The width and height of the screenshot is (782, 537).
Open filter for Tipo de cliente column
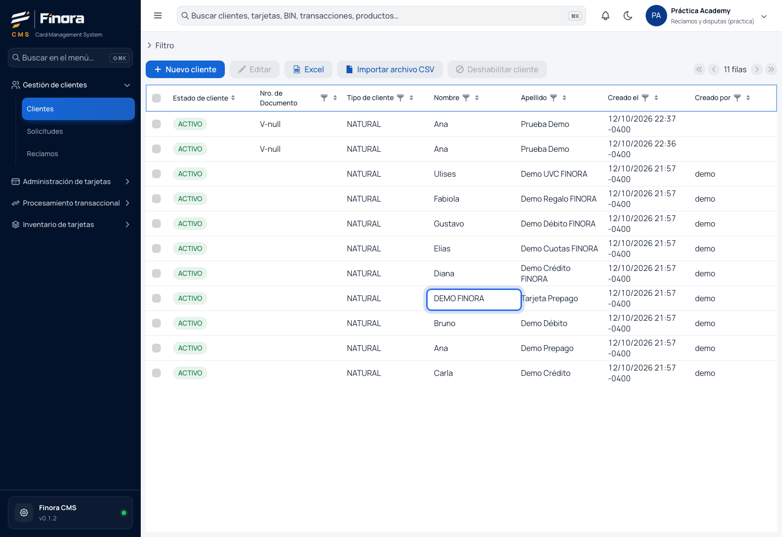click(x=400, y=98)
